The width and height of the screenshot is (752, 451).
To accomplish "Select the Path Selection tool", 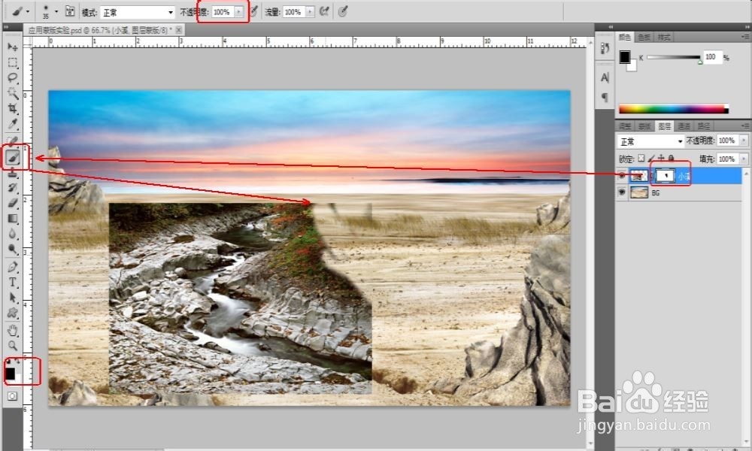I will (13, 298).
